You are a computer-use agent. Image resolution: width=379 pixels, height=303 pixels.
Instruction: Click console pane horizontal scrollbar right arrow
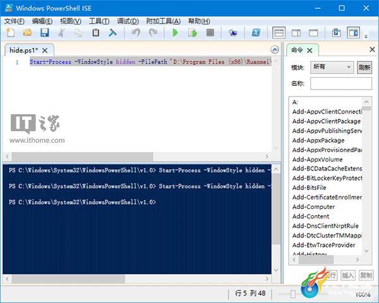[267, 279]
